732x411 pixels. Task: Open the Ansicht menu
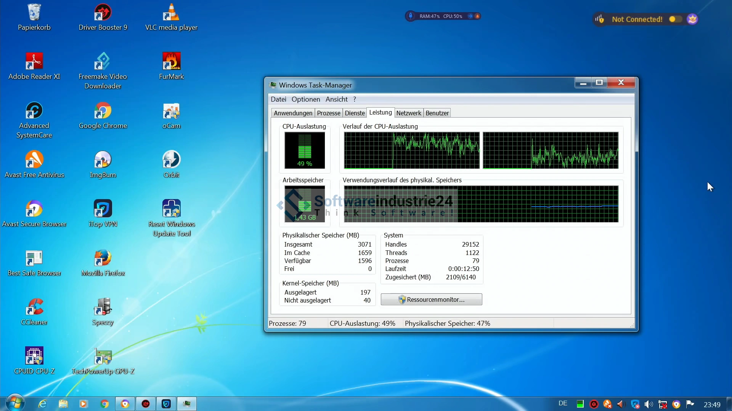[336, 99]
